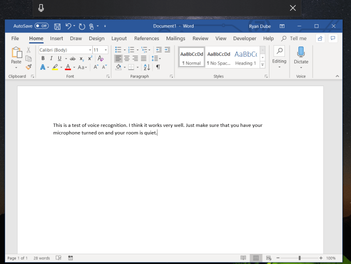
Task: Select the Format Painter brush
Action: (28, 67)
